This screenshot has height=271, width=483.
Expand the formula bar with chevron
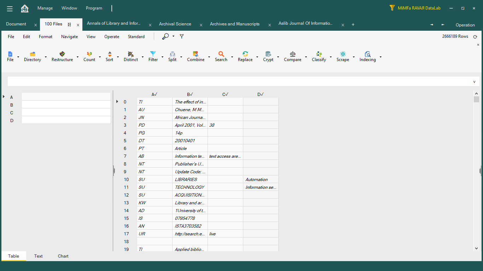click(474, 82)
